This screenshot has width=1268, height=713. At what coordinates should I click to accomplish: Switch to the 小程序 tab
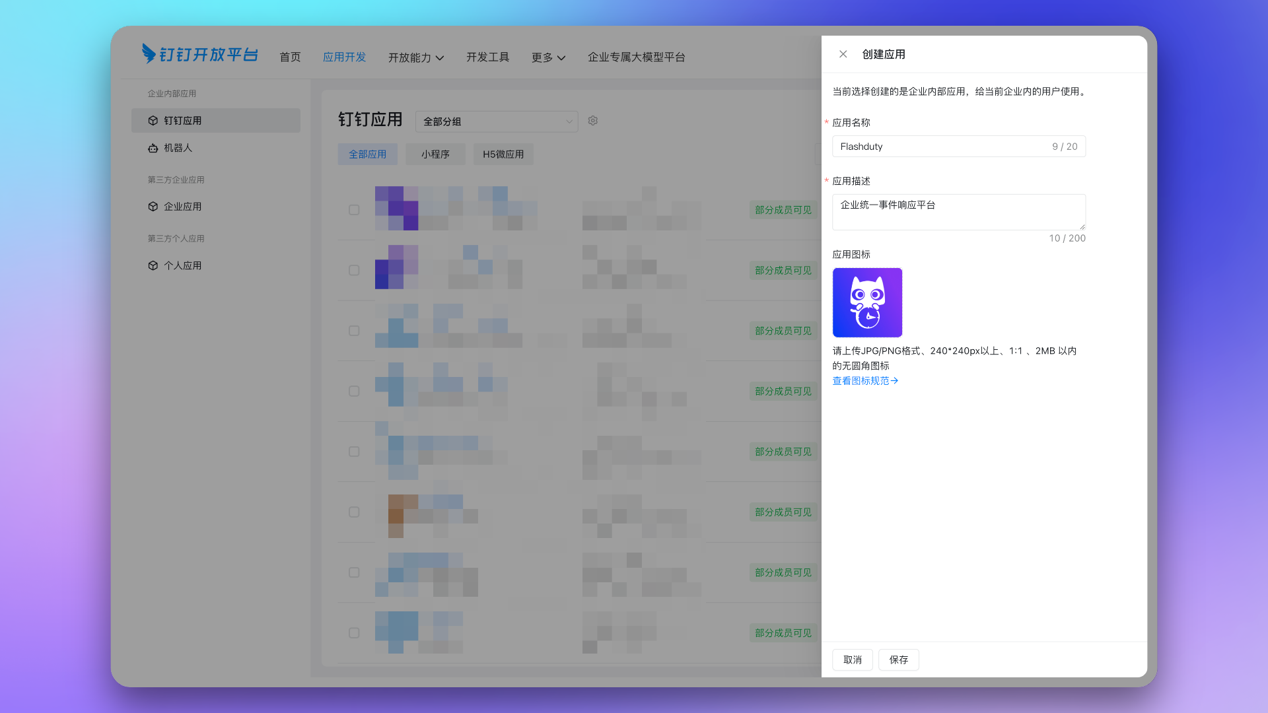pyautogui.click(x=435, y=154)
